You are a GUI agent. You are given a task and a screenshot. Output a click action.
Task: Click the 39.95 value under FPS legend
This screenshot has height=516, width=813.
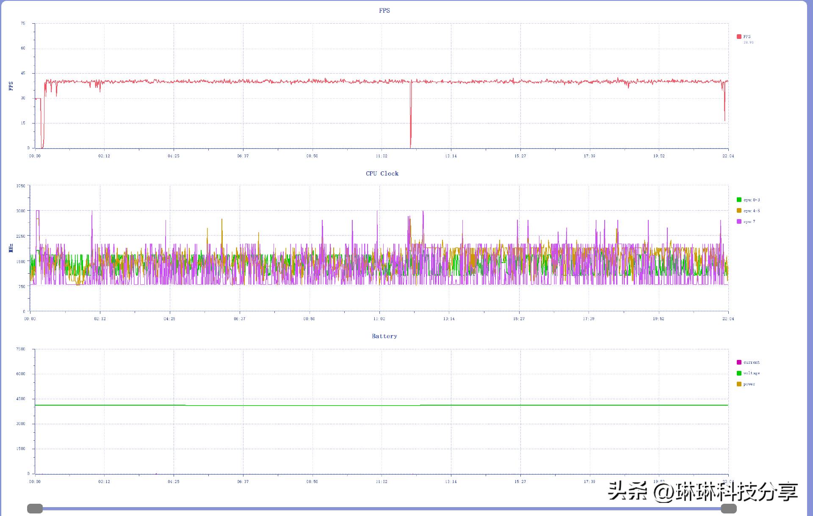[x=748, y=42]
